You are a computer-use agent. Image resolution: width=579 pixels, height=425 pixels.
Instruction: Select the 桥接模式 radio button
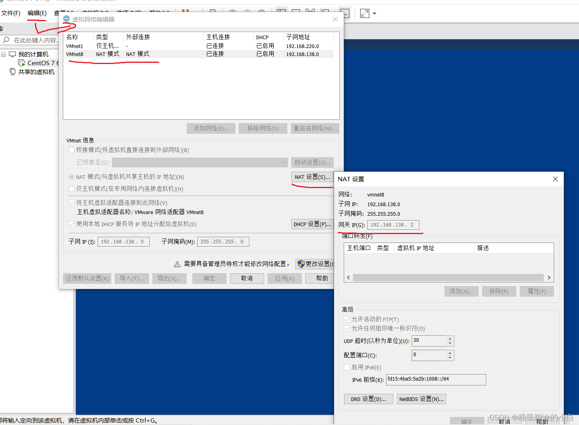tap(72, 150)
